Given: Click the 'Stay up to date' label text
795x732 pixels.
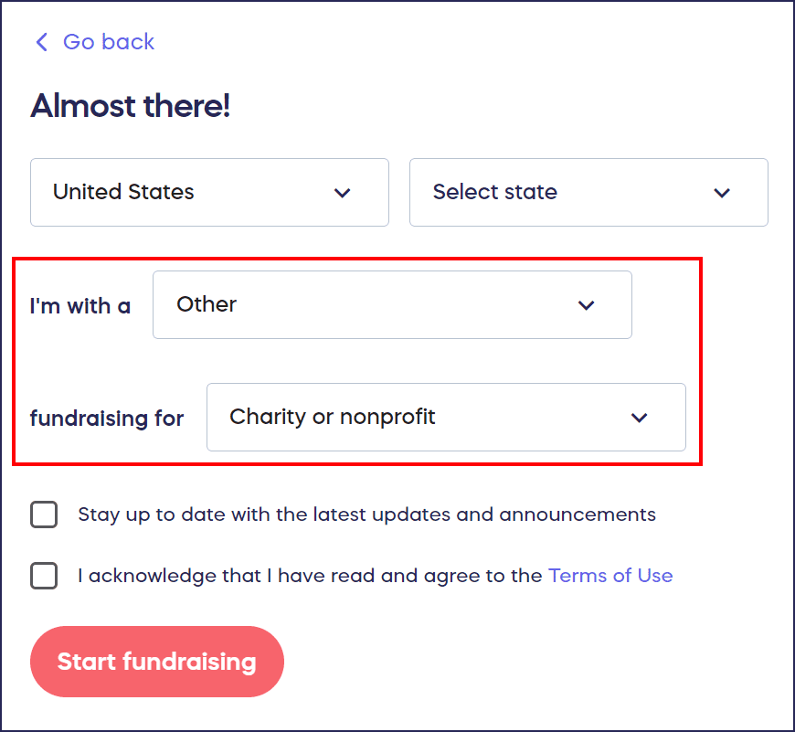Looking at the screenshot, I should tap(366, 515).
